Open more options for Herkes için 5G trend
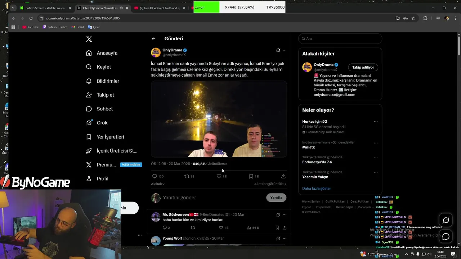 pos(376,122)
